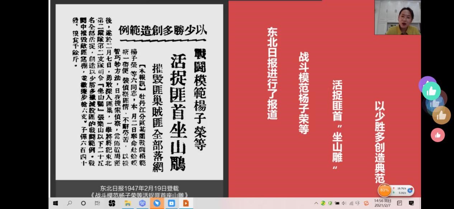Click the black fan-shaped taskbar icon
The height and width of the screenshot is (209, 454).
(x=112, y=203)
